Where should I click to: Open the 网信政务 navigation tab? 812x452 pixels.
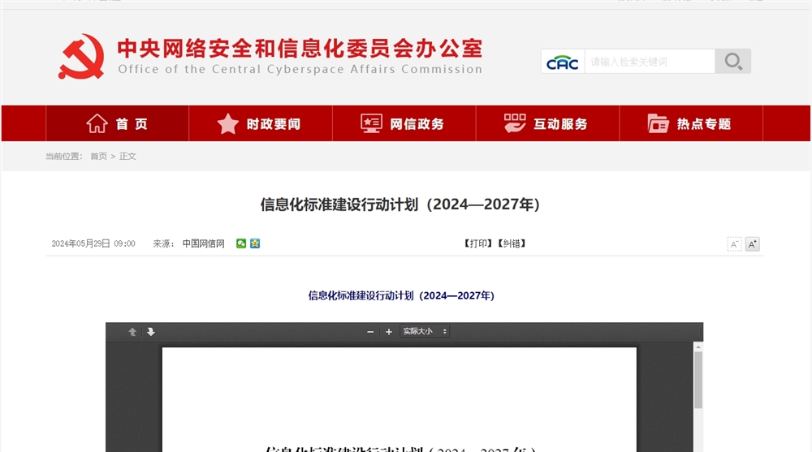tap(404, 124)
